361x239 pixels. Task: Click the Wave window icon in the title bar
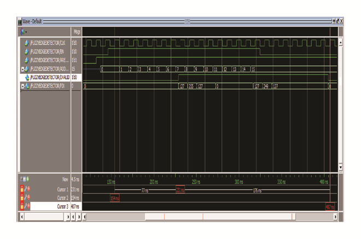click(20, 22)
